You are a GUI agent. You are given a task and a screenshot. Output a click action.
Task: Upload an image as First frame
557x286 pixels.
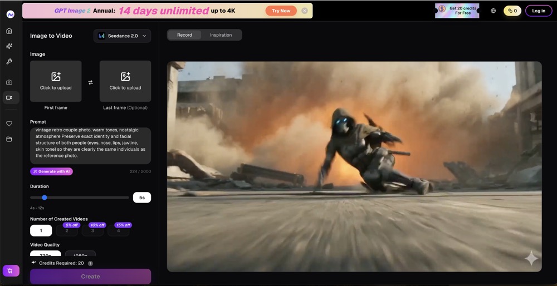(56, 81)
